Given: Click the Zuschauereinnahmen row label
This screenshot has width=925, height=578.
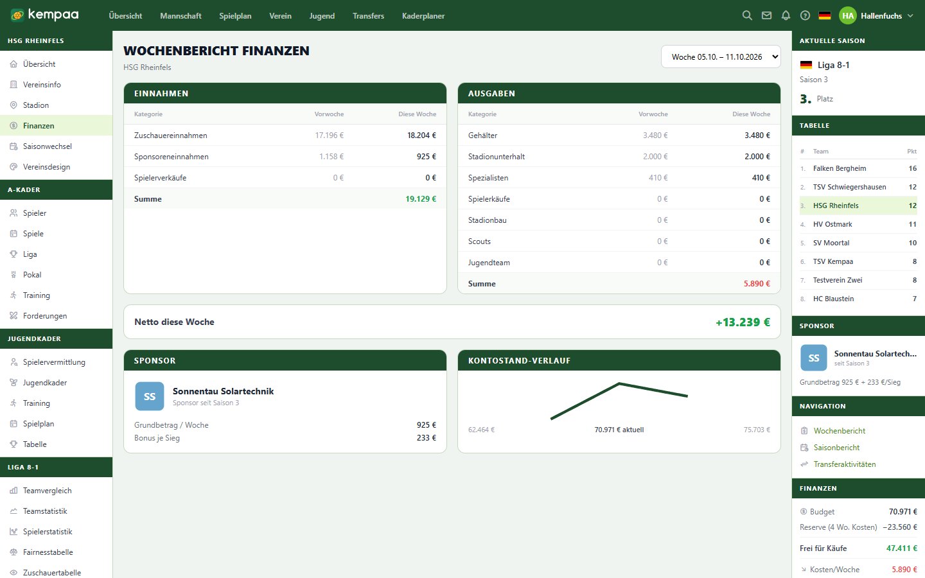Looking at the screenshot, I should tap(171, 136).
